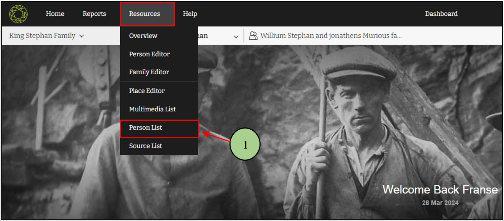The image size is (504, 221).
Task: Choose Overview from the Resources menu
Action: [x=143, y=36]
